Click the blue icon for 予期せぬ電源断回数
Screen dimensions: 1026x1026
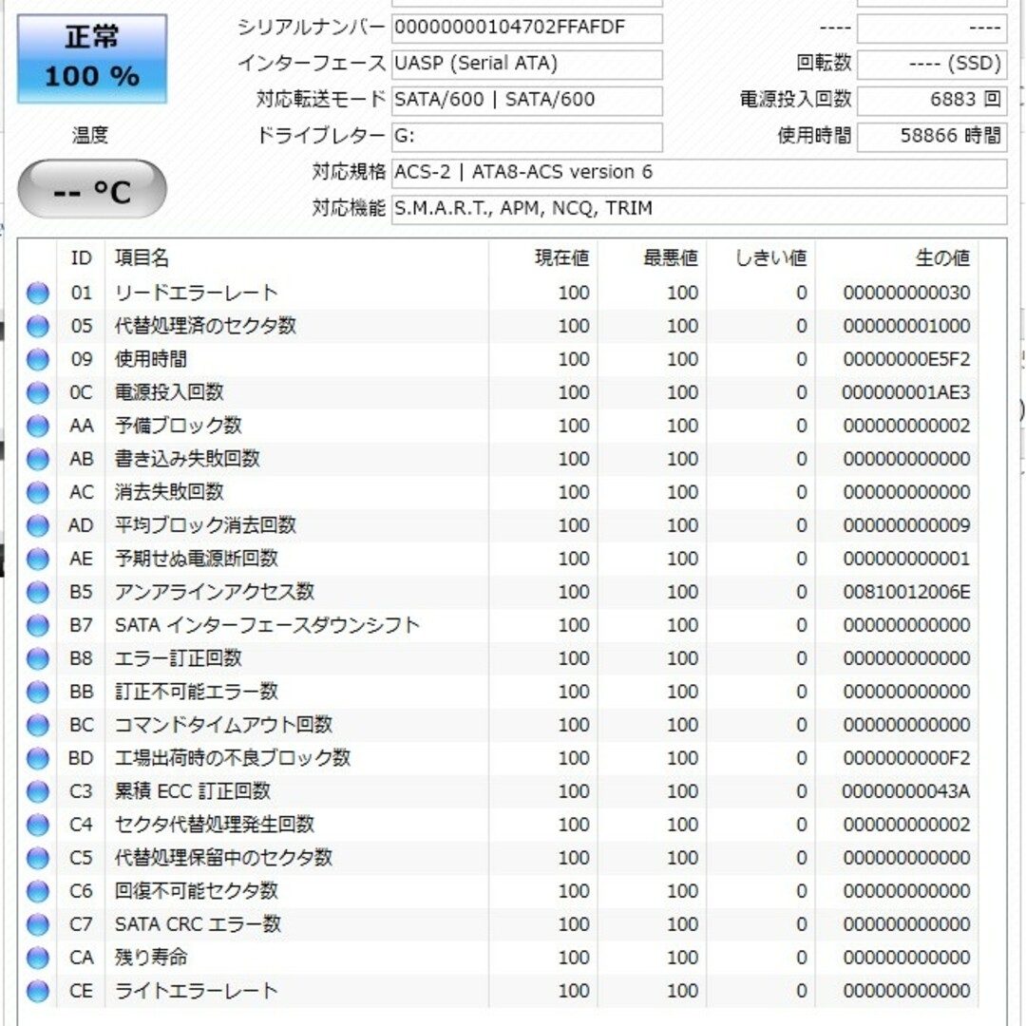coord(37,559)
